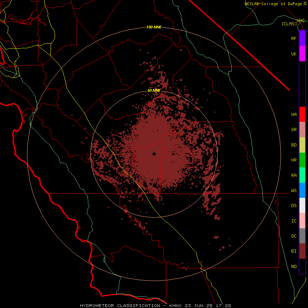Click the HA legend label
The image size is (308, 308).
tap(294, 115)
